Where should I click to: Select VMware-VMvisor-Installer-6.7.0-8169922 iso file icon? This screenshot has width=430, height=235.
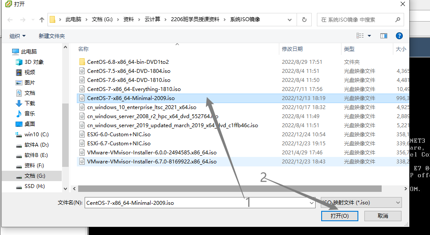pyautogui.click(x=82, y=161)
